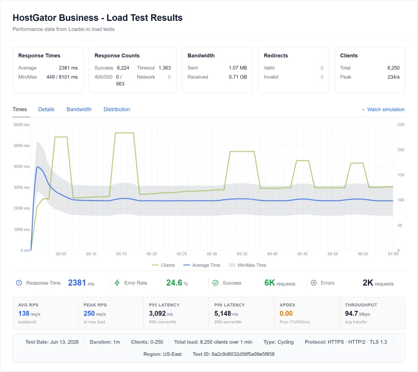Click the Performance data from Loader.io subtitle
Screen dimensions: 418x372
[63, 29]
